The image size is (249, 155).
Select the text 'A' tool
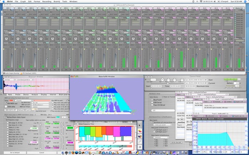point(140,147)
